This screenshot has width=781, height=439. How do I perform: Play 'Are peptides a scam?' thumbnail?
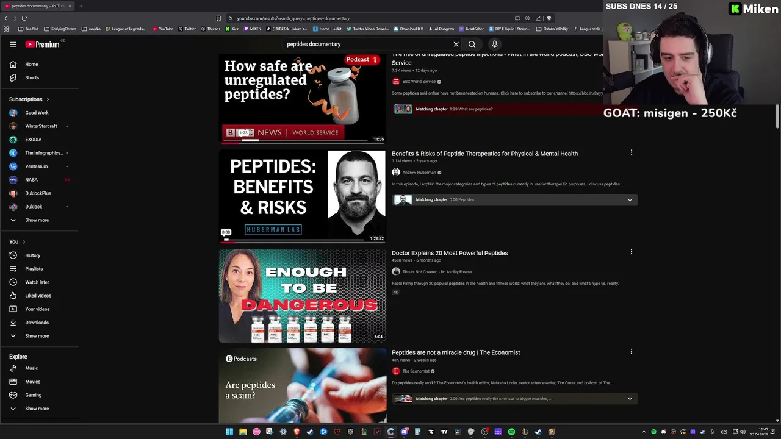pos(302,385)
